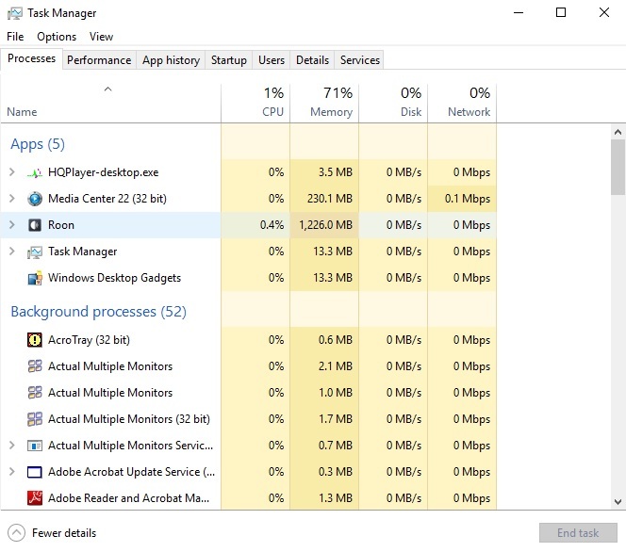This screenshot has height=552, width=626.
Task: Click the AcroTray (32 bit) icon
Action: click(x=35, y=340)
